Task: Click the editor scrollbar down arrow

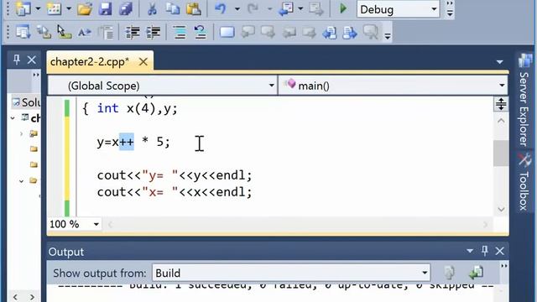Action: [501, 209]
